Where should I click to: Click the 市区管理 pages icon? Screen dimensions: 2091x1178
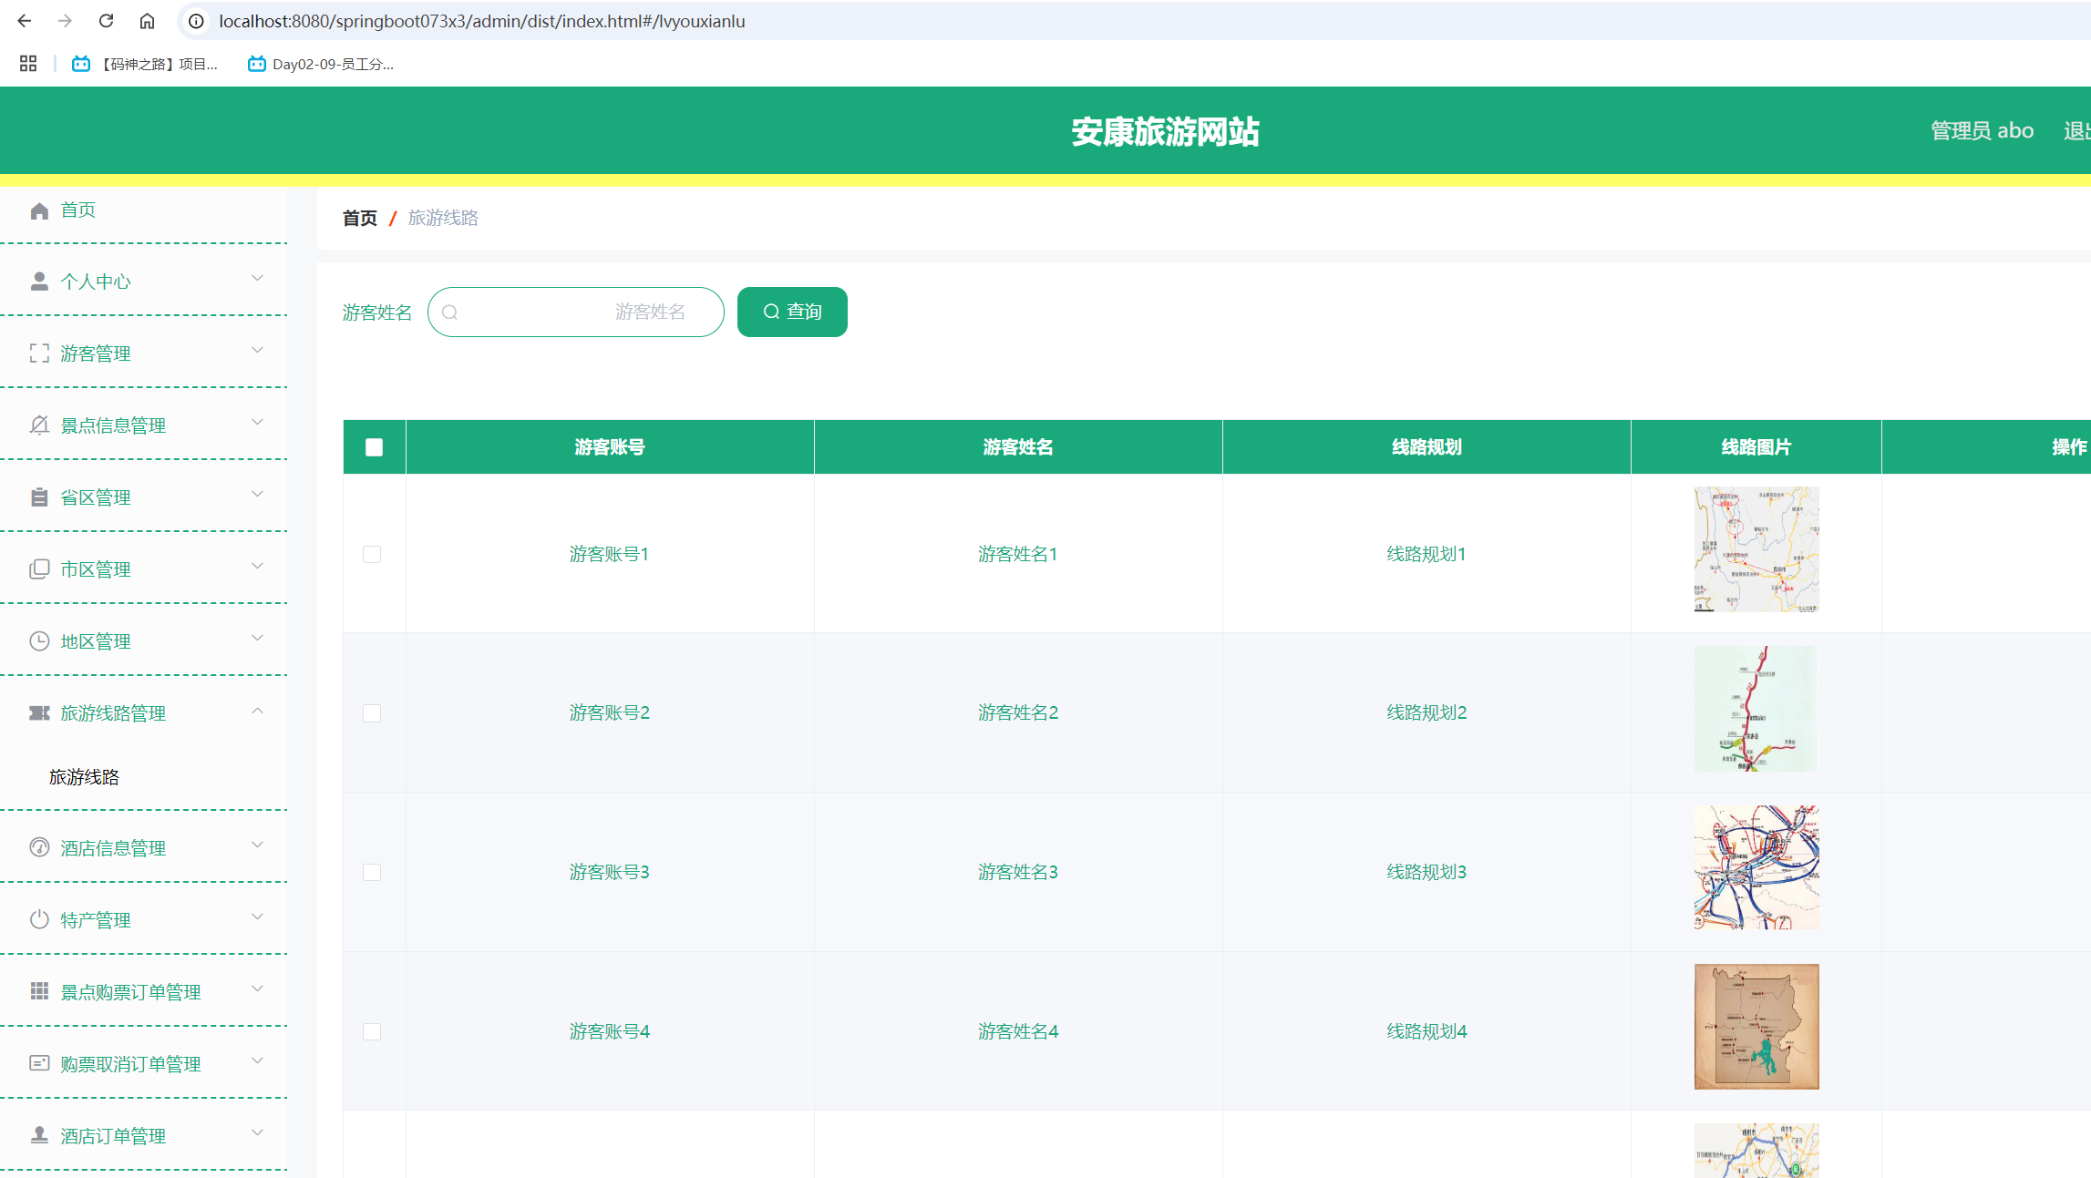(x=40, y=569)
